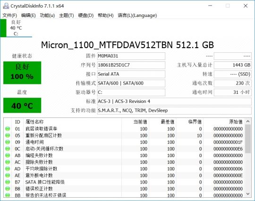Click the 40 °C temperature button

[22, 106]
